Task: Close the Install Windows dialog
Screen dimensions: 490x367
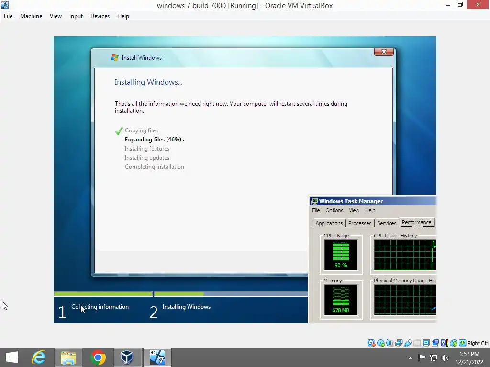Action: click(x=384, y=52)
